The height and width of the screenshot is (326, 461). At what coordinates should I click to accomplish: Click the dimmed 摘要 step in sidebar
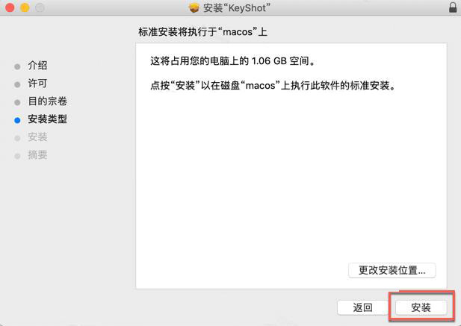pos(37,155)
